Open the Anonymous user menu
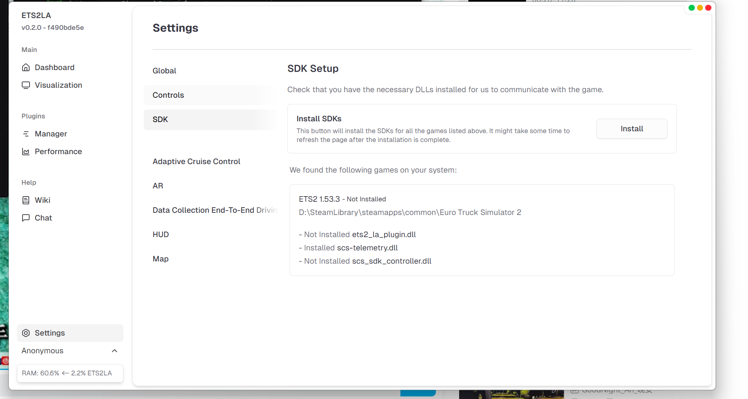 (x=42, y=351)
